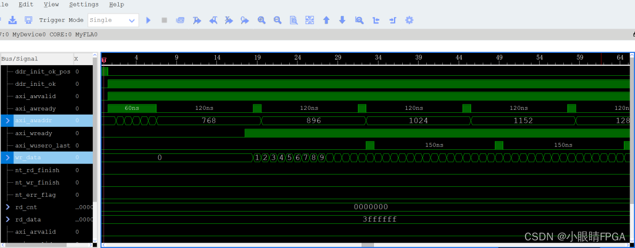Open the Help menu
The width and height of the screenshot is (635, 248).
[x=116, y=5]
